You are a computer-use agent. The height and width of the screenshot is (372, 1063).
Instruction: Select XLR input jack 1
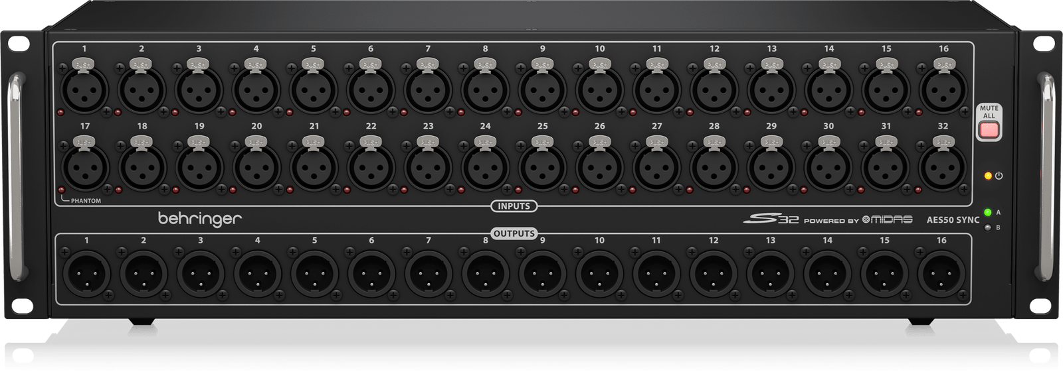click(x=84, y=90)
